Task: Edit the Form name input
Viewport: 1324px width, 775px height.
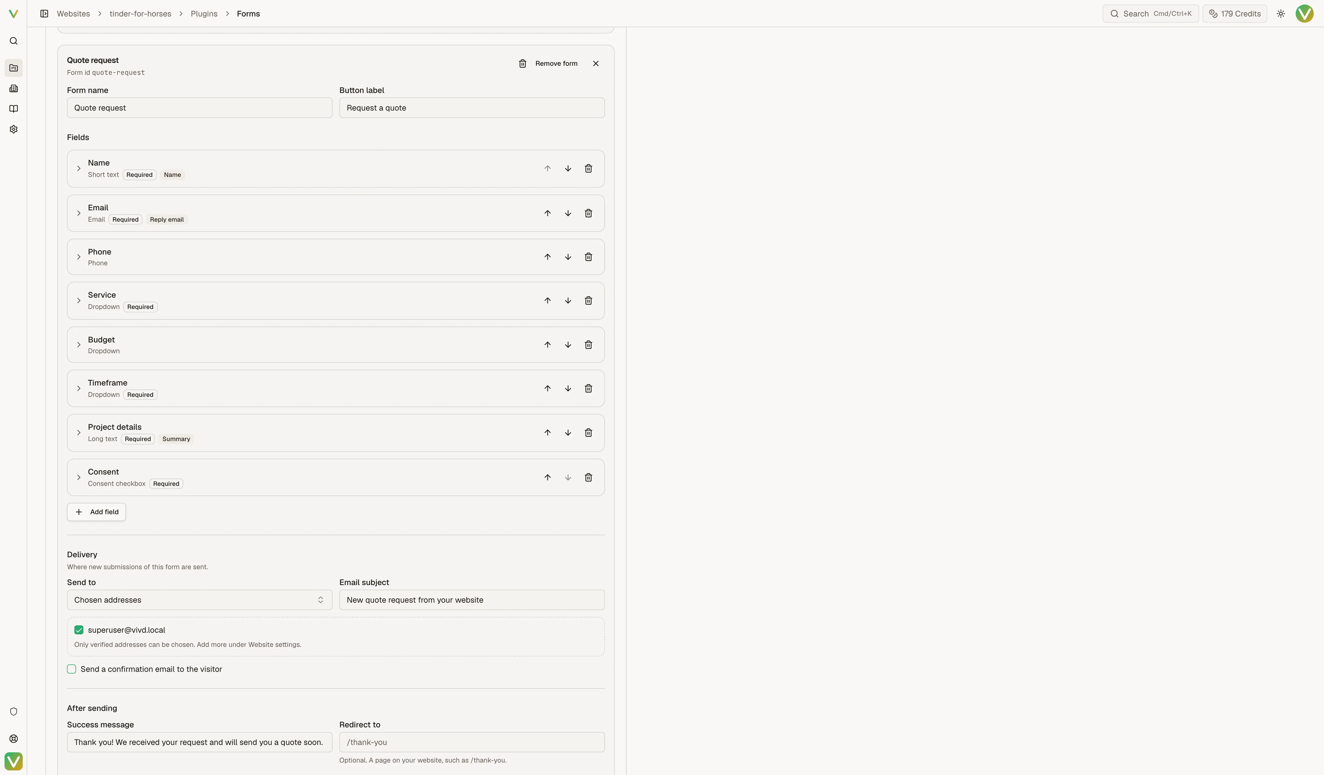Action: pyautogui.click(x=200, y=107)
